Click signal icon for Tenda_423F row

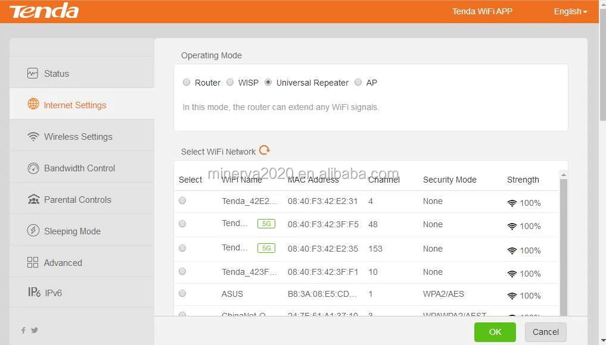point(512,274)
